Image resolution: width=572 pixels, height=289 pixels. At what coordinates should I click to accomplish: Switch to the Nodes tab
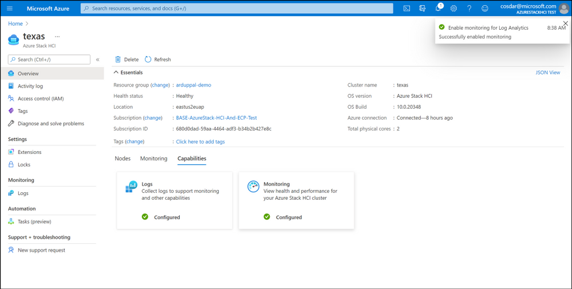pos(123,159)
